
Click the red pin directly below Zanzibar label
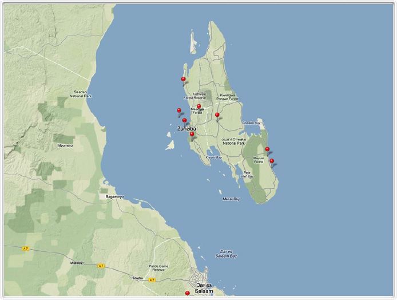point(192,135)
